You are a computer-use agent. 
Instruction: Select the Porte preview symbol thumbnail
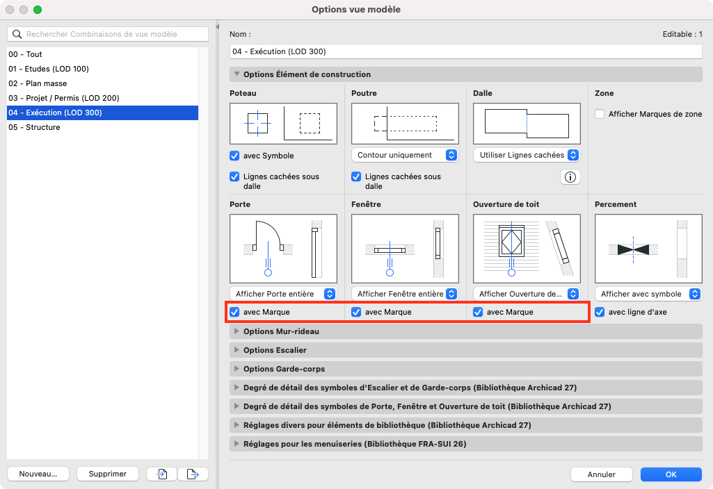tap(283, 249)
